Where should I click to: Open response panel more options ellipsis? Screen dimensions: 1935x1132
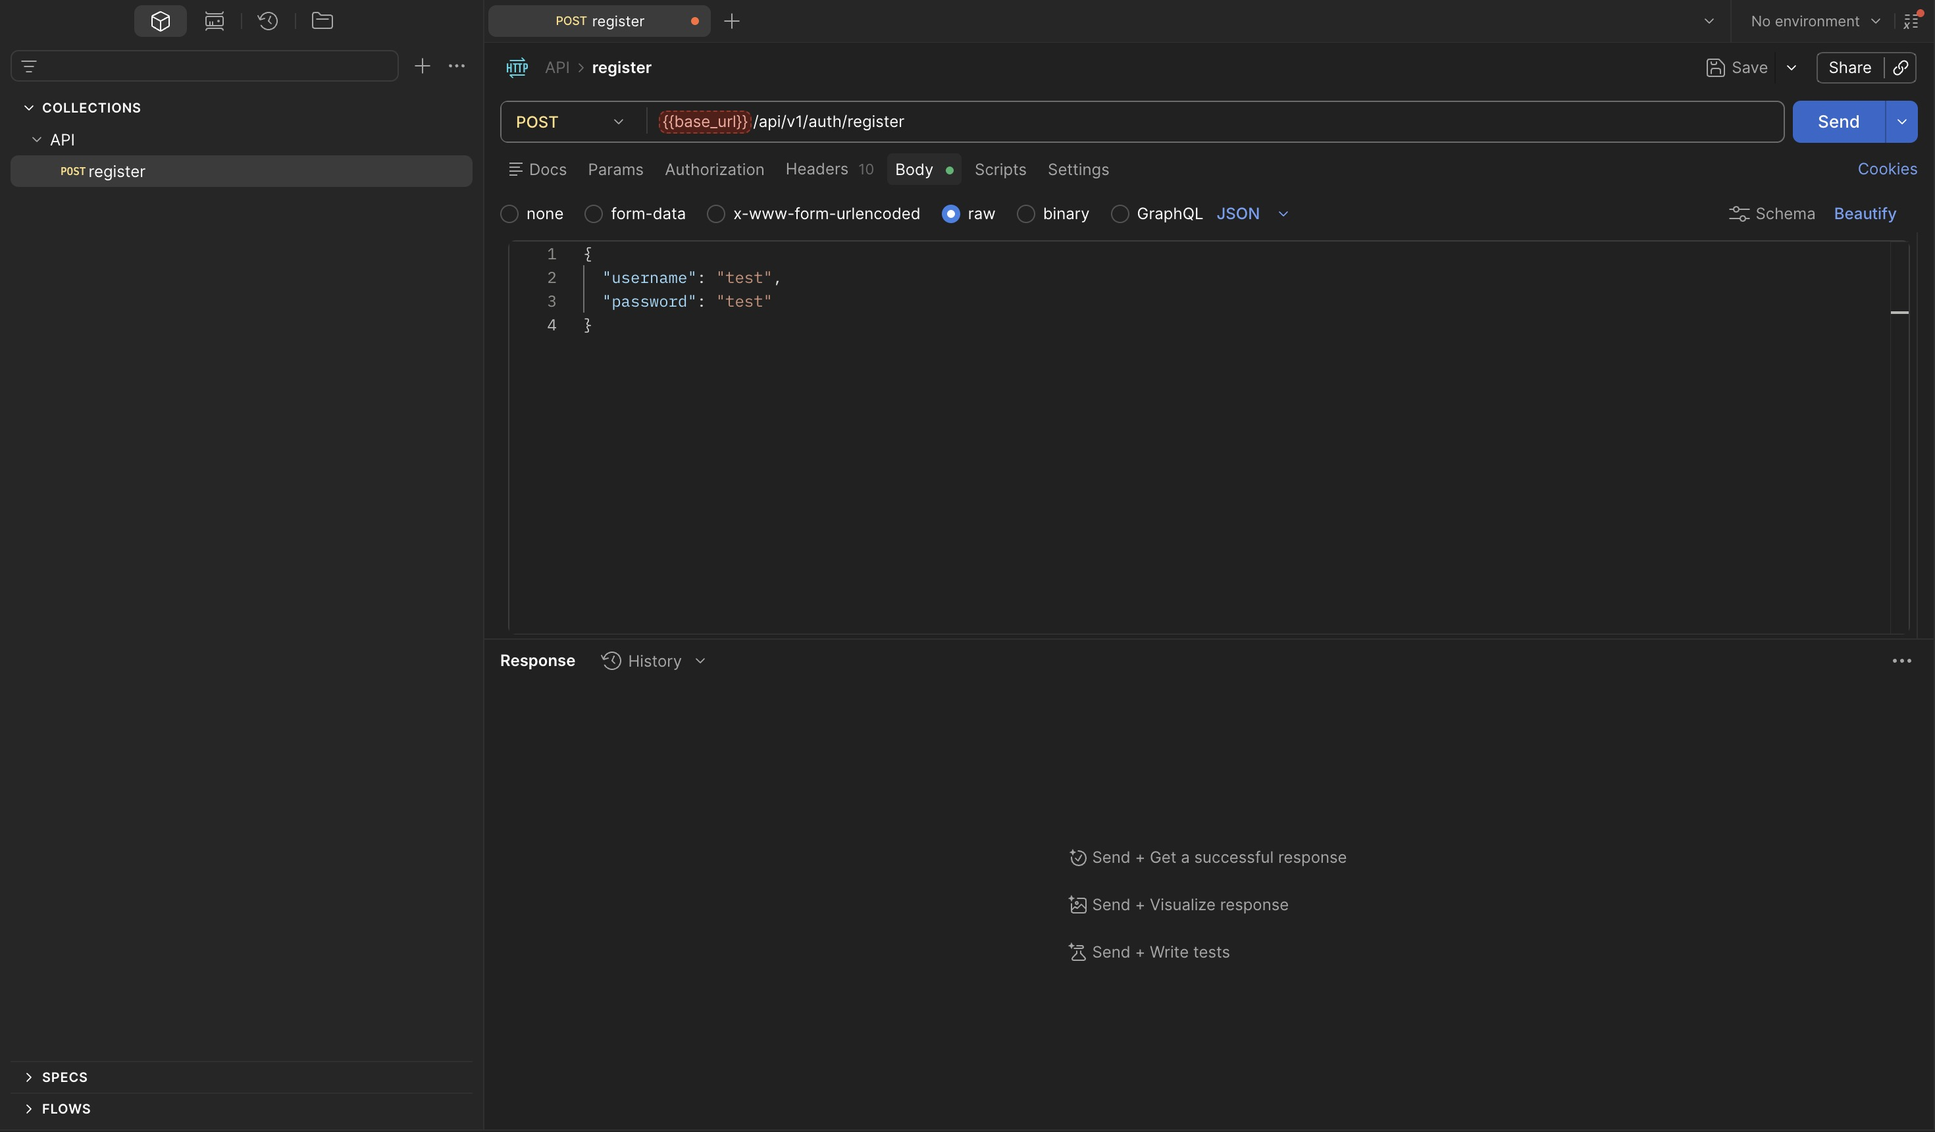click(1902, 661)
